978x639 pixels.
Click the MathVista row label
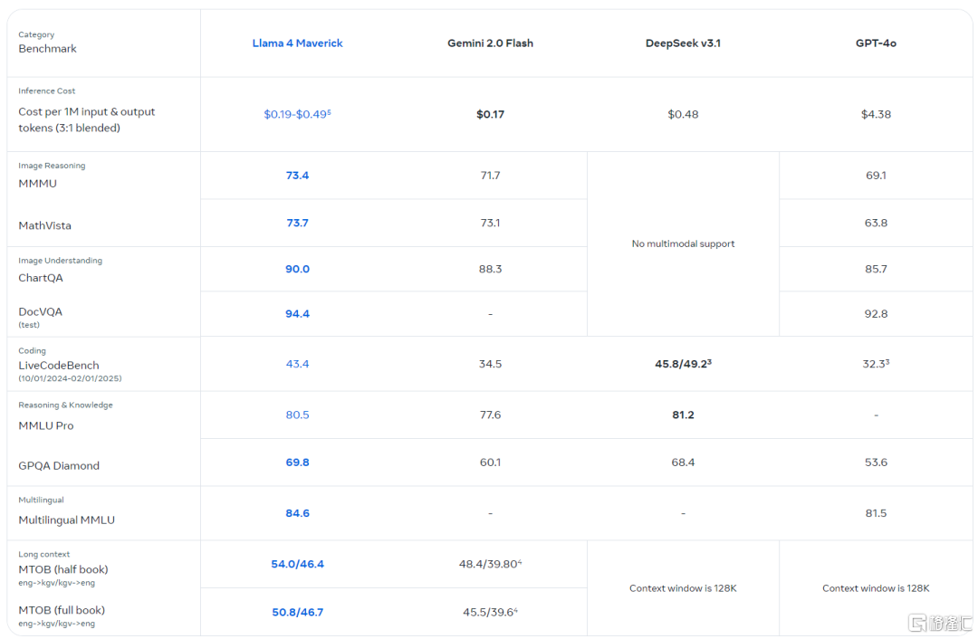point(45,225)
